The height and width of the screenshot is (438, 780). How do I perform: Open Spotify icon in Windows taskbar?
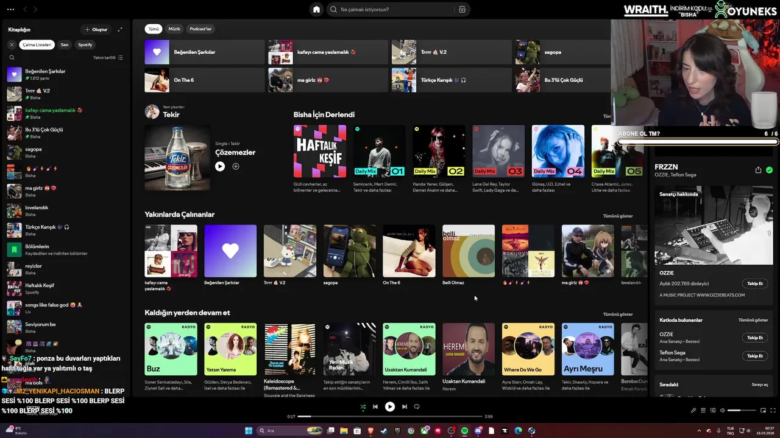click(464, 431)
